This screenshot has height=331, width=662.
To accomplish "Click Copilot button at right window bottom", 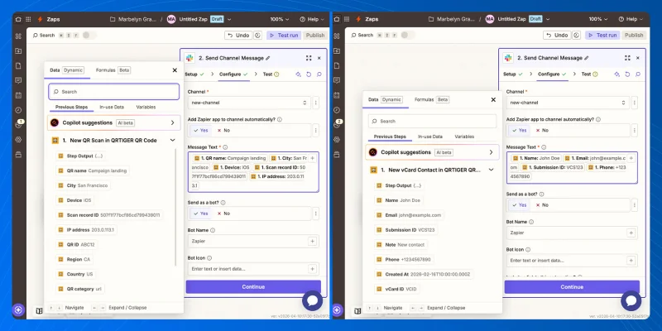I will [x=337, y=309].
